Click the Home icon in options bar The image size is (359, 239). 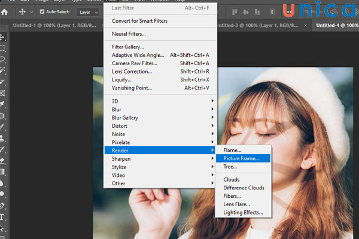coord(4,12)
